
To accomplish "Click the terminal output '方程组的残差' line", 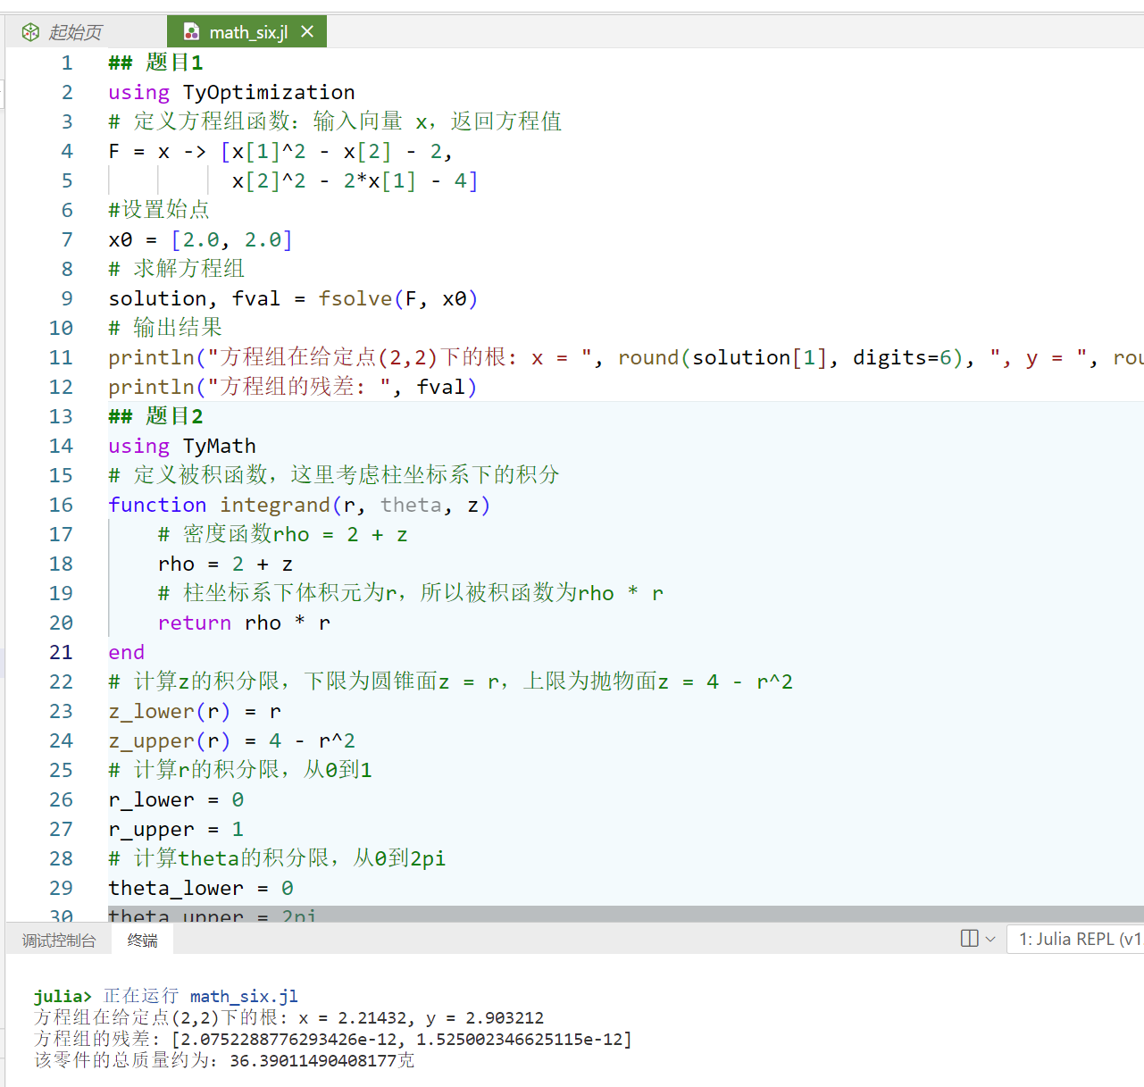I will [333, 1039].
